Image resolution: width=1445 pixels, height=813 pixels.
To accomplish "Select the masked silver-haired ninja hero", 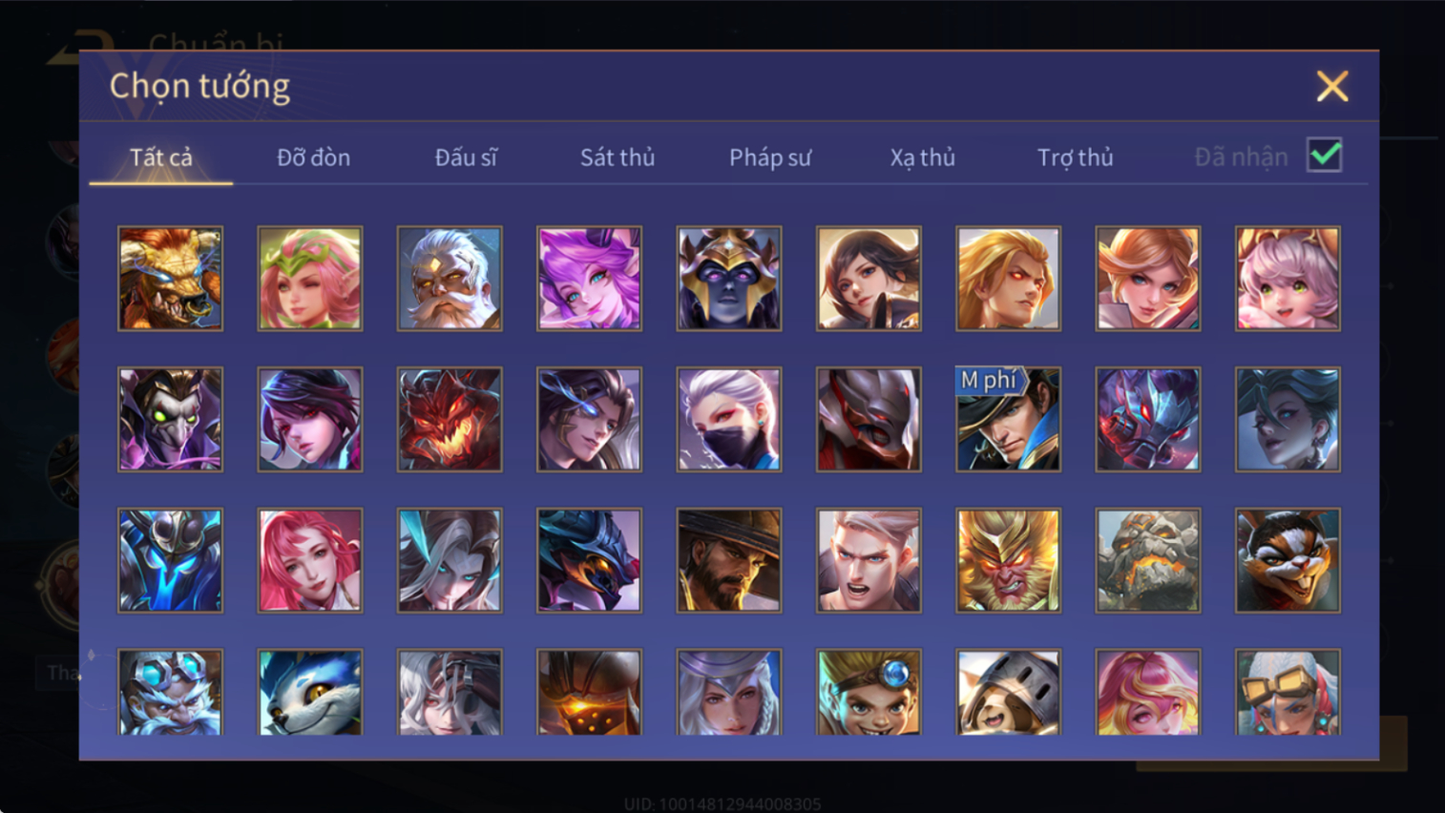I will pyautogui.click(x=729, y=420).
